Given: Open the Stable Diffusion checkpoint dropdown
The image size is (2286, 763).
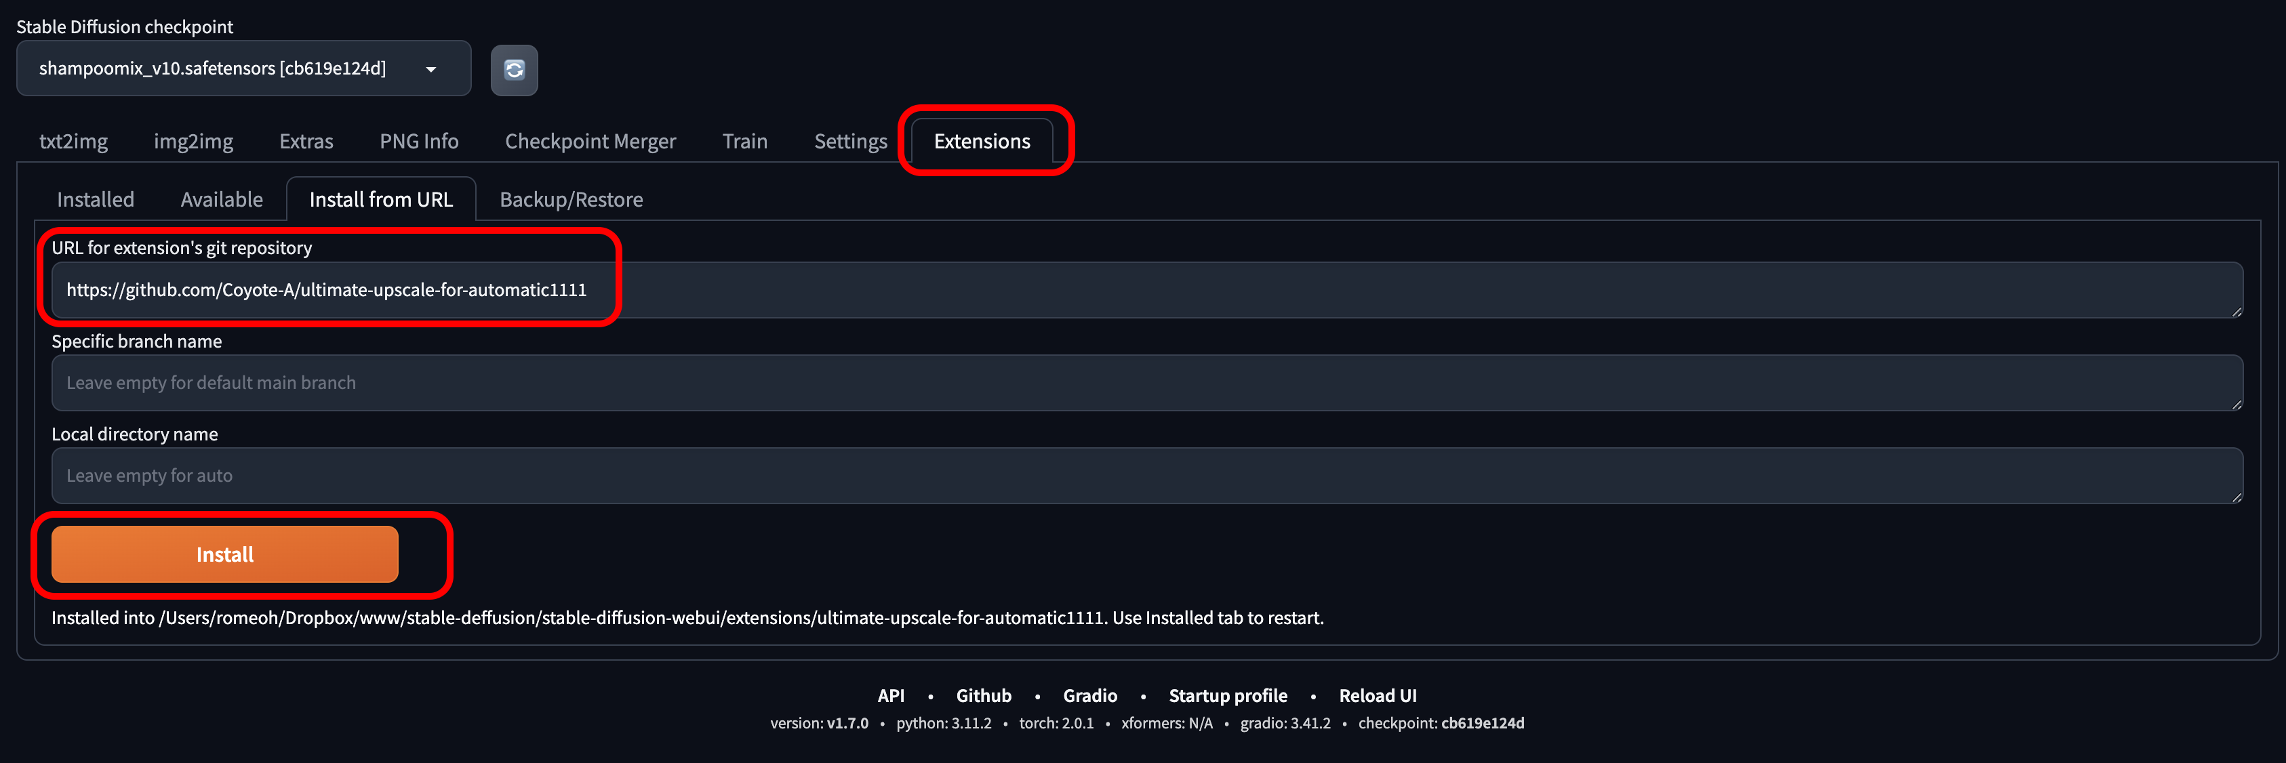Looking at the screenshot, I should pos(243,68).
